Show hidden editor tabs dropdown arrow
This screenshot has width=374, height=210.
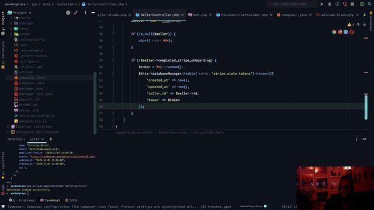(x=364, y=15)
